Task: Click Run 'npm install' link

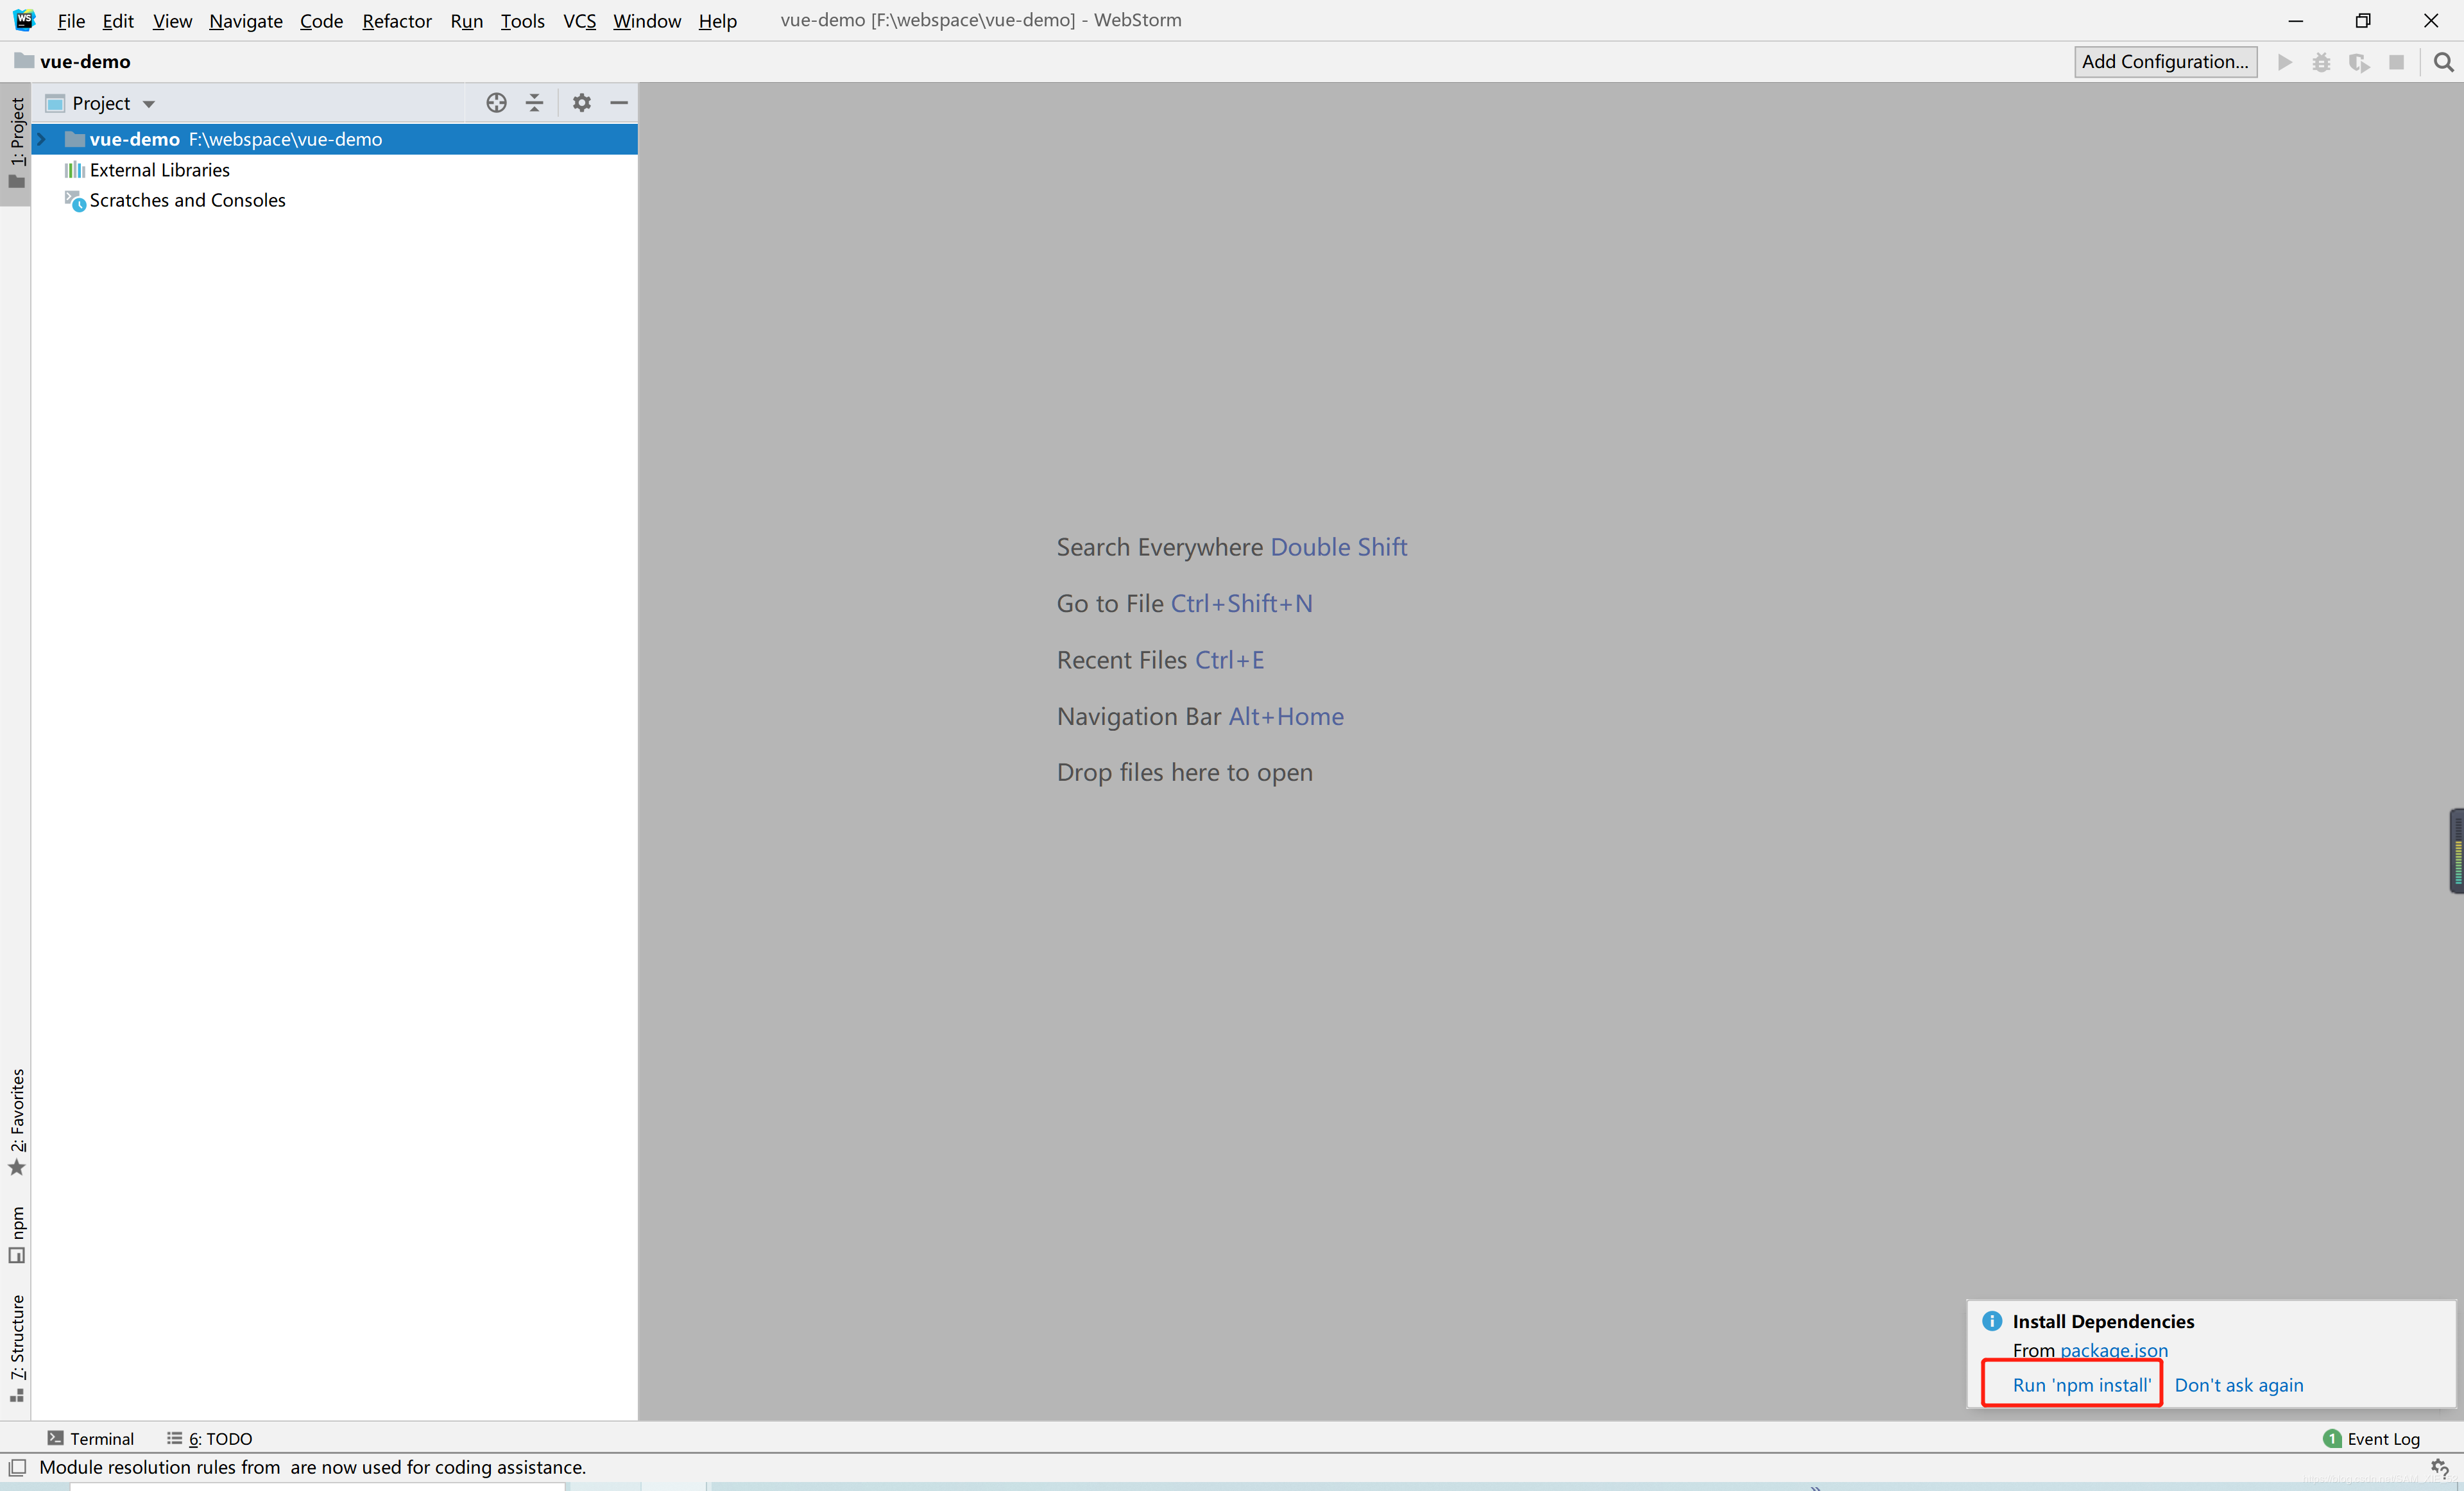Action: pos(2081,1385)
